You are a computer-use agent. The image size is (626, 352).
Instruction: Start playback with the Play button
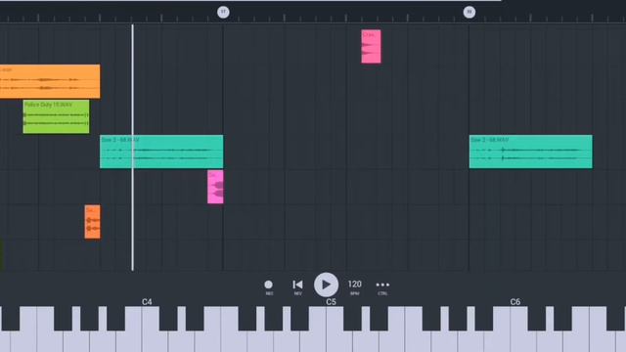326,285
